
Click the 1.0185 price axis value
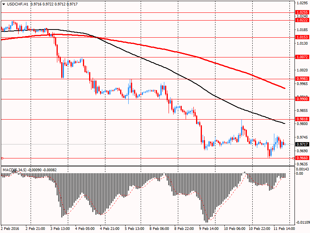[x=302, y=30]
